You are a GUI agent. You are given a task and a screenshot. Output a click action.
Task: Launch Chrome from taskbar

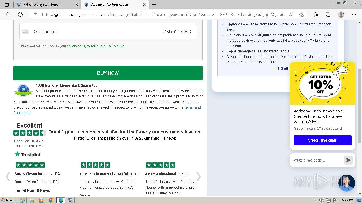pyautogui.click(x=51, y=200)
